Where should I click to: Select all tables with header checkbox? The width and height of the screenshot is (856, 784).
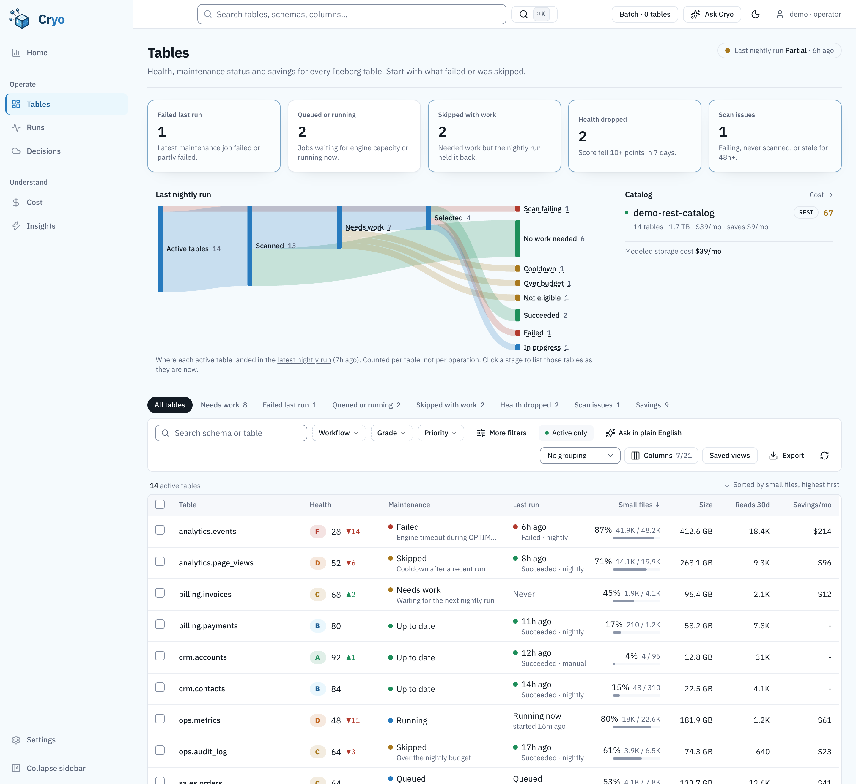coord(160,505)
